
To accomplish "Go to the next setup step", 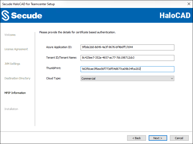I will (x=158, y=138).
